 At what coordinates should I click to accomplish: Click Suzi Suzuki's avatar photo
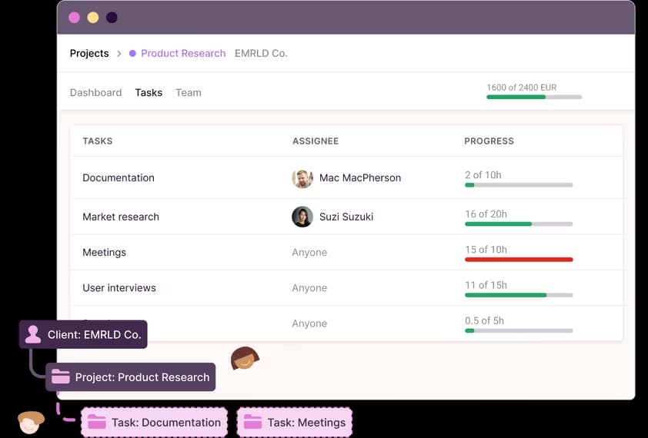click(302, 217)
